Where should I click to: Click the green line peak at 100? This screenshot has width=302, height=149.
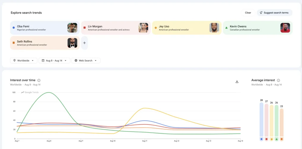(x=49, y=92)
